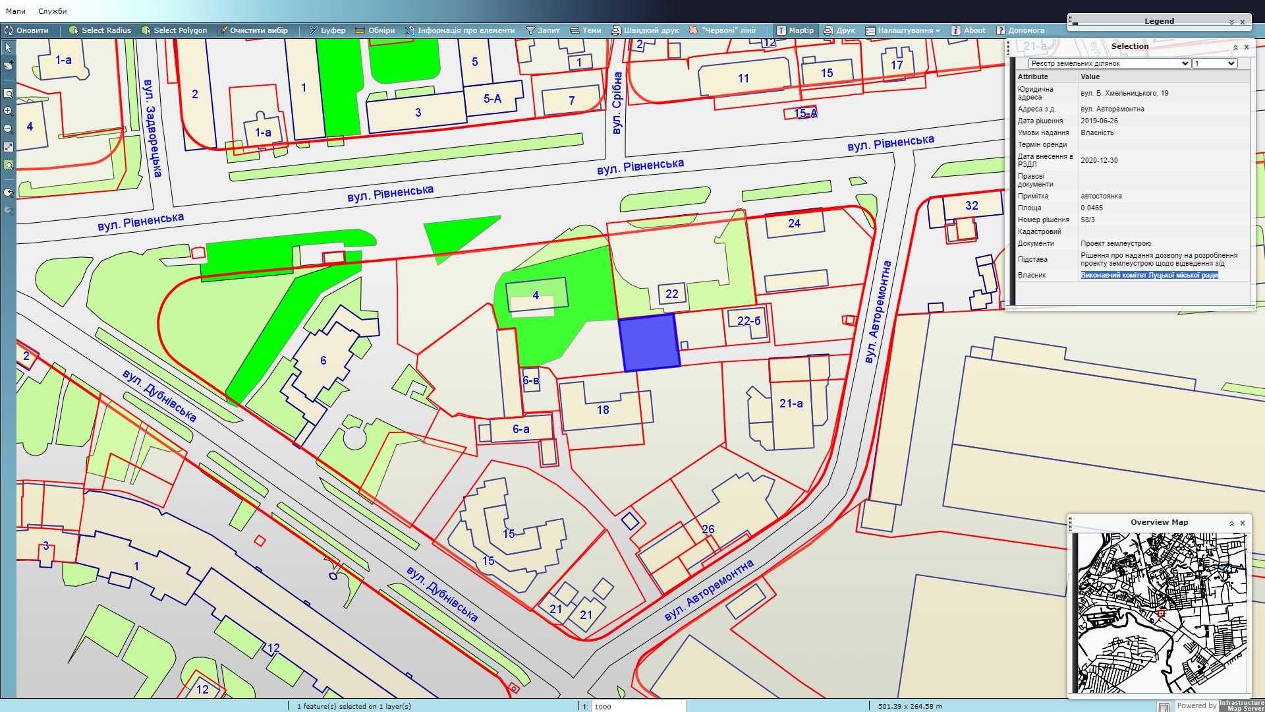The image size is (1265, 712).
Task: Open the Мапи menu
Action: [16, 11]
